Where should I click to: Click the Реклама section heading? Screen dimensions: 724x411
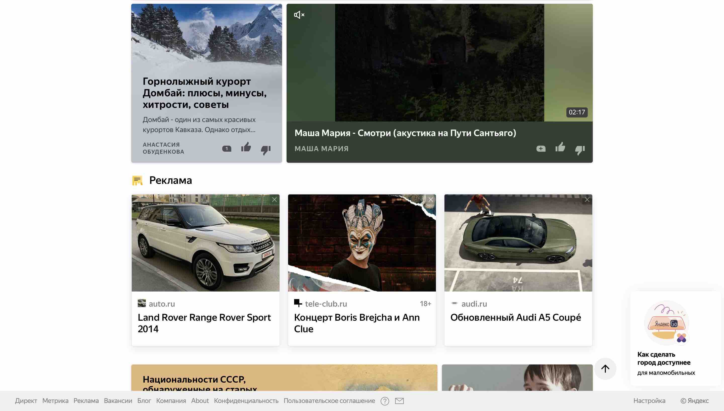[171, 180]
